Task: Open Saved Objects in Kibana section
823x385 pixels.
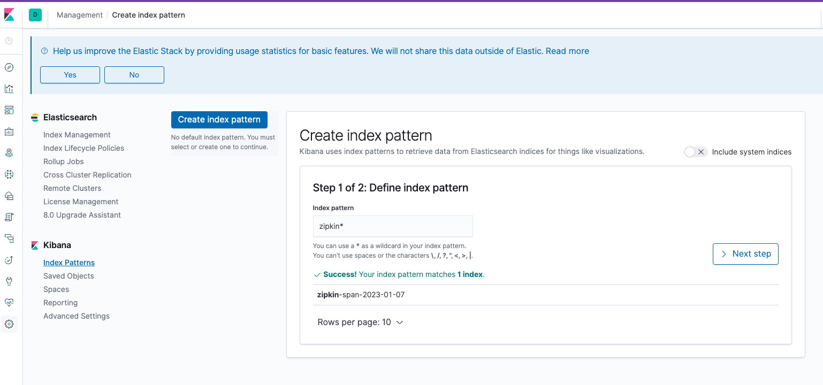Action: tap(68, 275)
